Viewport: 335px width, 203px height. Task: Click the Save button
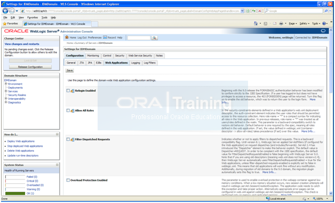[70, 71]
